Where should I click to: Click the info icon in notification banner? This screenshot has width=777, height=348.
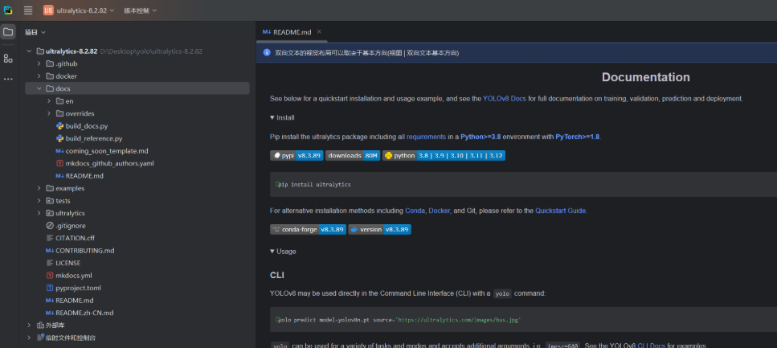[267, 52]
